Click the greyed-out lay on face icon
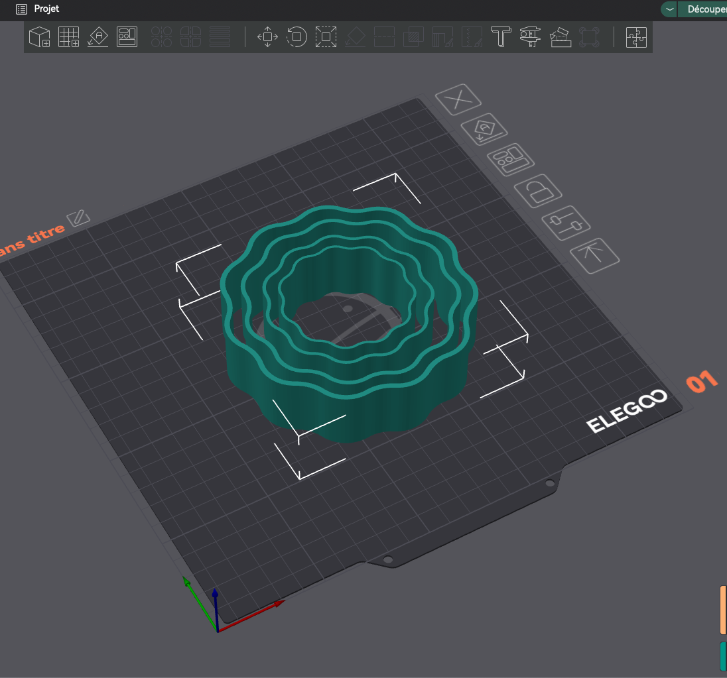The height and width of the screenshot is (678, 727). pos(355,36)
